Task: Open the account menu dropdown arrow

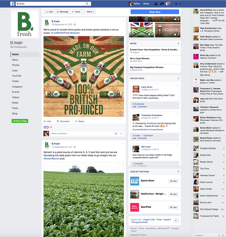Action: tap(180, 4)
